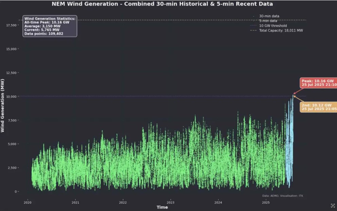Click 'Current: 5,765 MW' statistic
Image resolution: width=337 pixels, height=211 pixels.
tap(42, 30)
